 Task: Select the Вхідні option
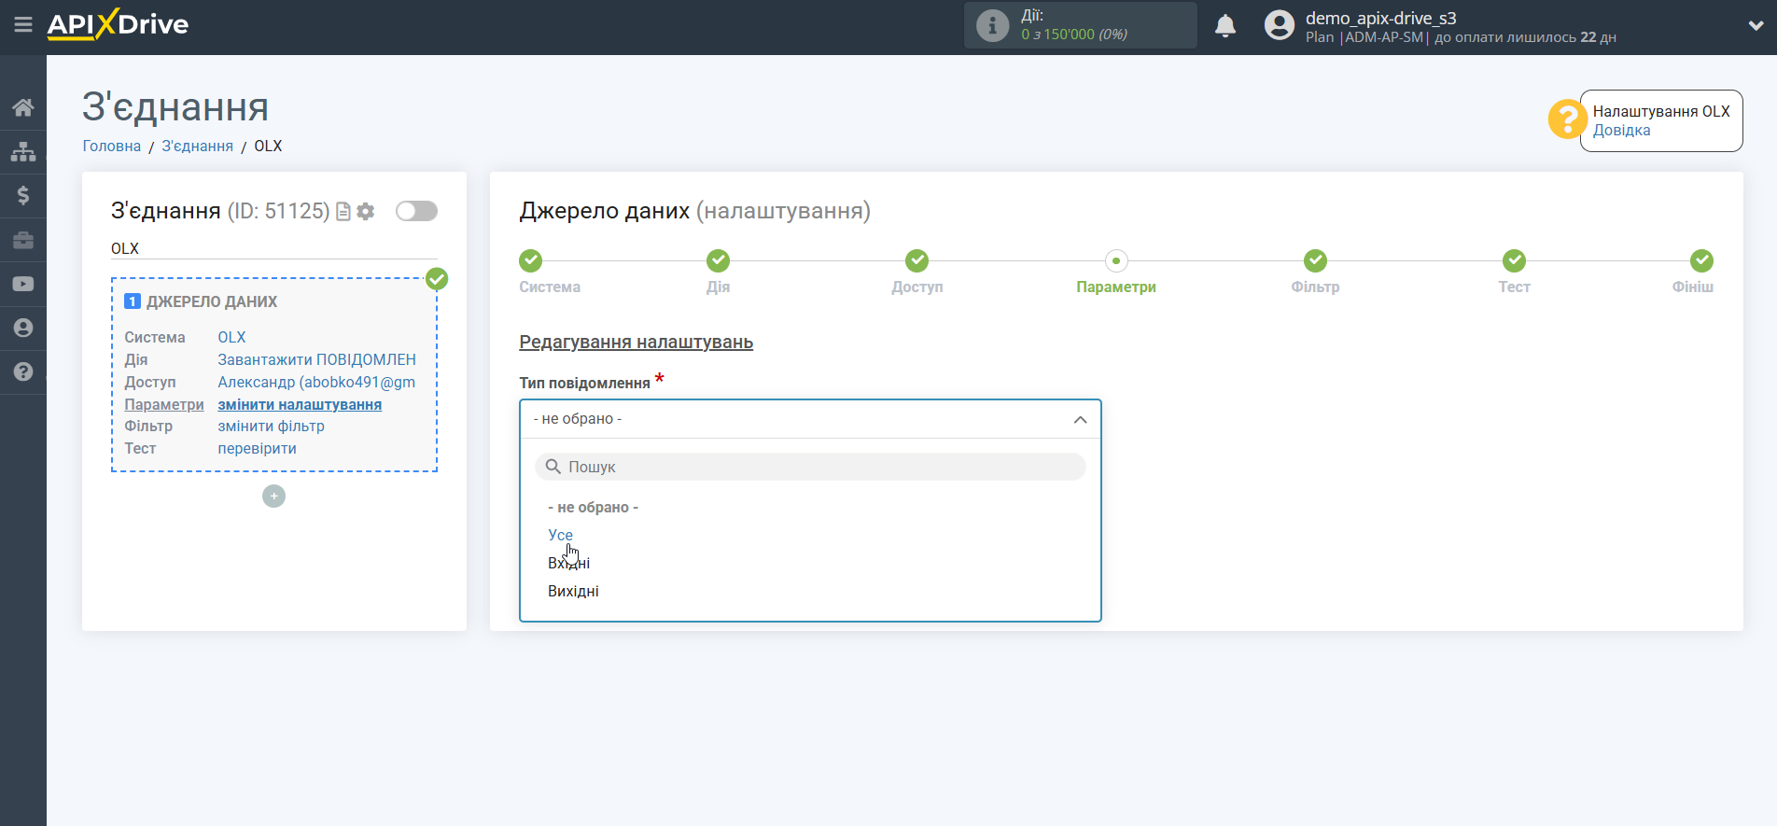568,563
